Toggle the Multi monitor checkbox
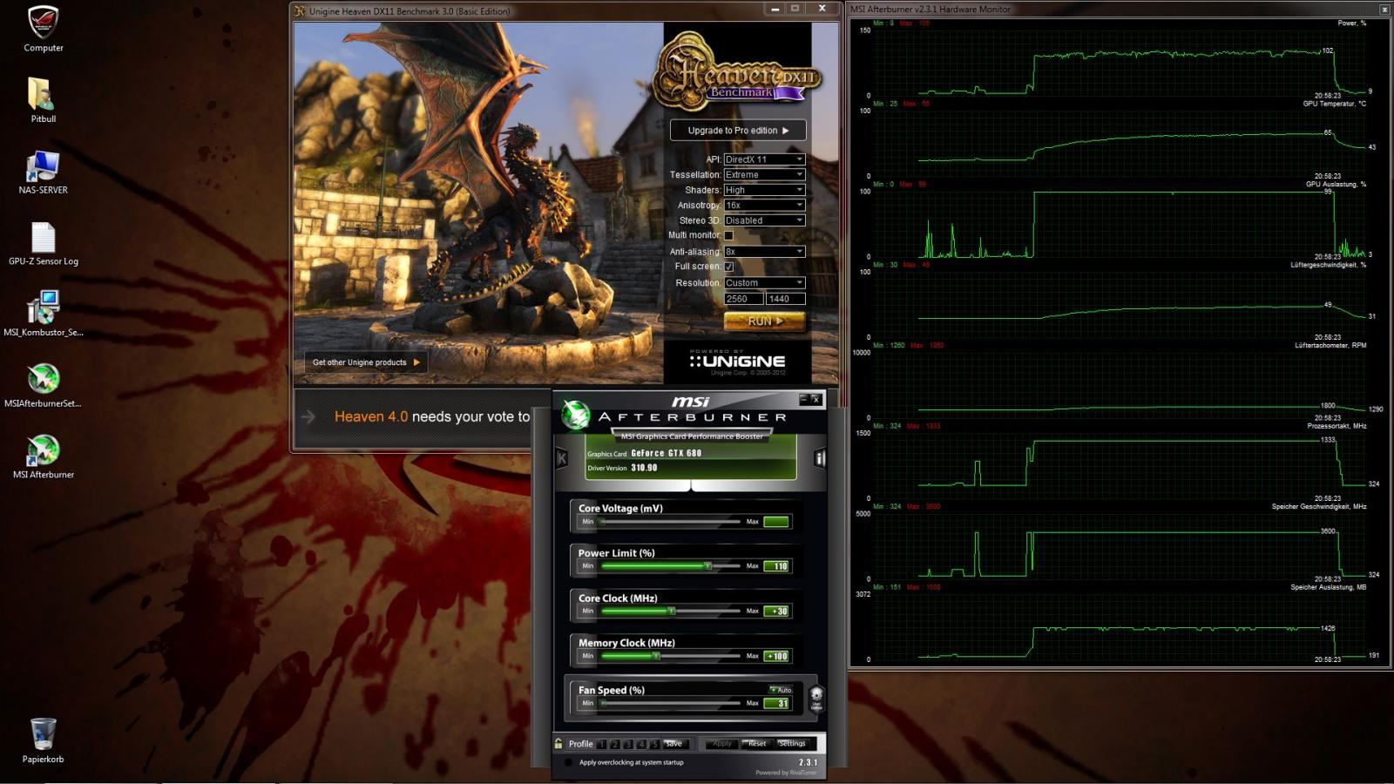 click(x=728, y=235)
